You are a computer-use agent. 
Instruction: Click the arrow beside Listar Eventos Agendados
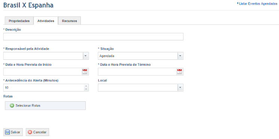point(237,3)
